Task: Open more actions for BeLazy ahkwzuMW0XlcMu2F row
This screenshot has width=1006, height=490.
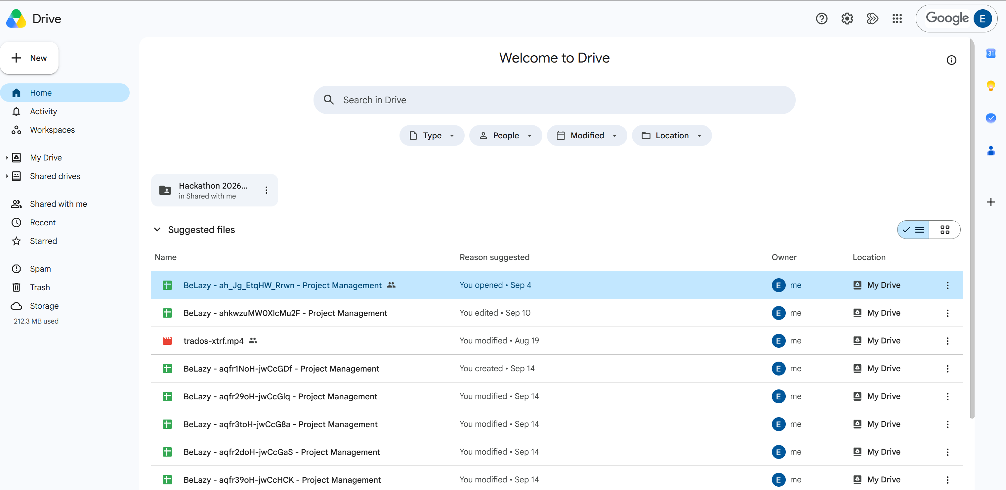Action: click(x=947, y=313)
